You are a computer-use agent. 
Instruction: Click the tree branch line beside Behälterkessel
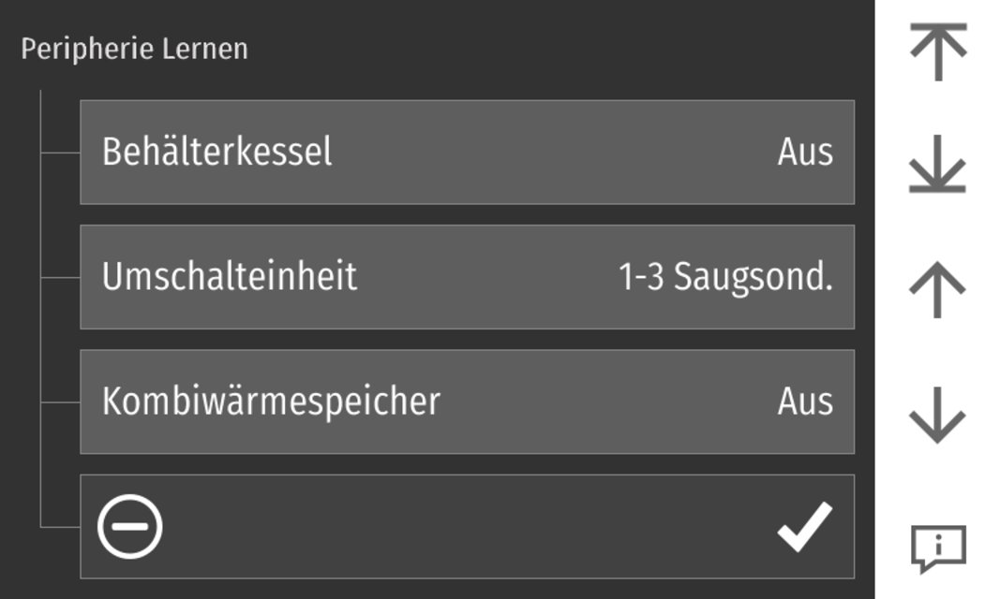60,153
